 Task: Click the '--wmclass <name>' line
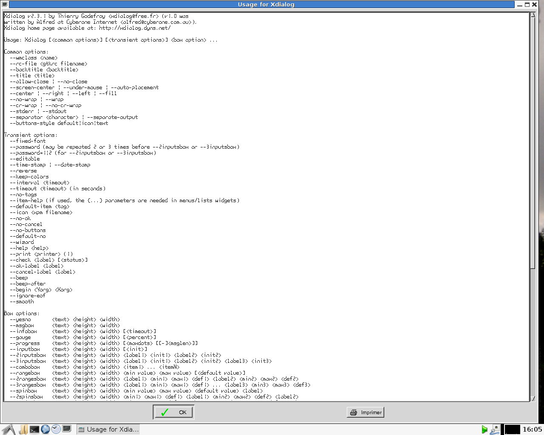34,58
